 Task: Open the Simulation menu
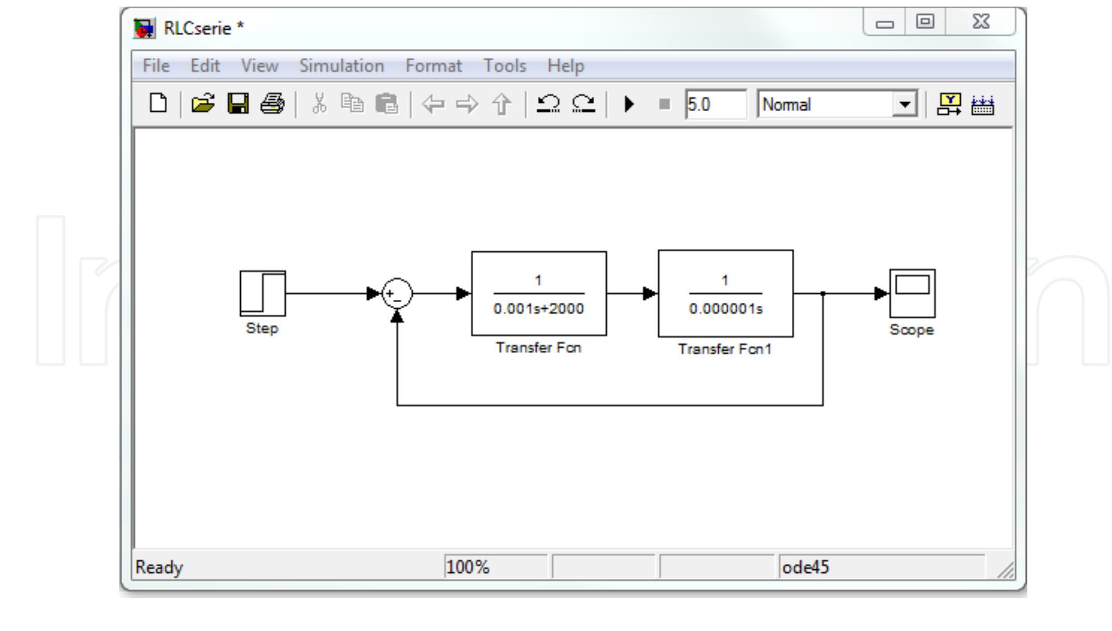coord(341,65)
